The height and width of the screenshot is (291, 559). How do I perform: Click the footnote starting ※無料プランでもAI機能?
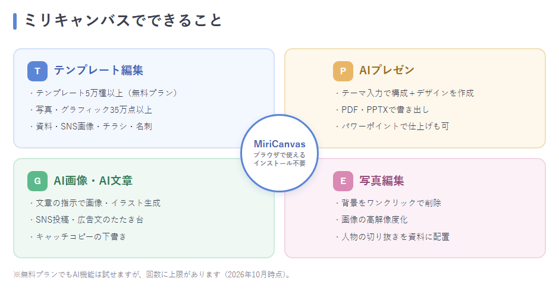(153, 274)
